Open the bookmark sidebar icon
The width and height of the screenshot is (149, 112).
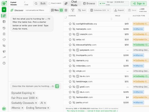click(4, 34)
